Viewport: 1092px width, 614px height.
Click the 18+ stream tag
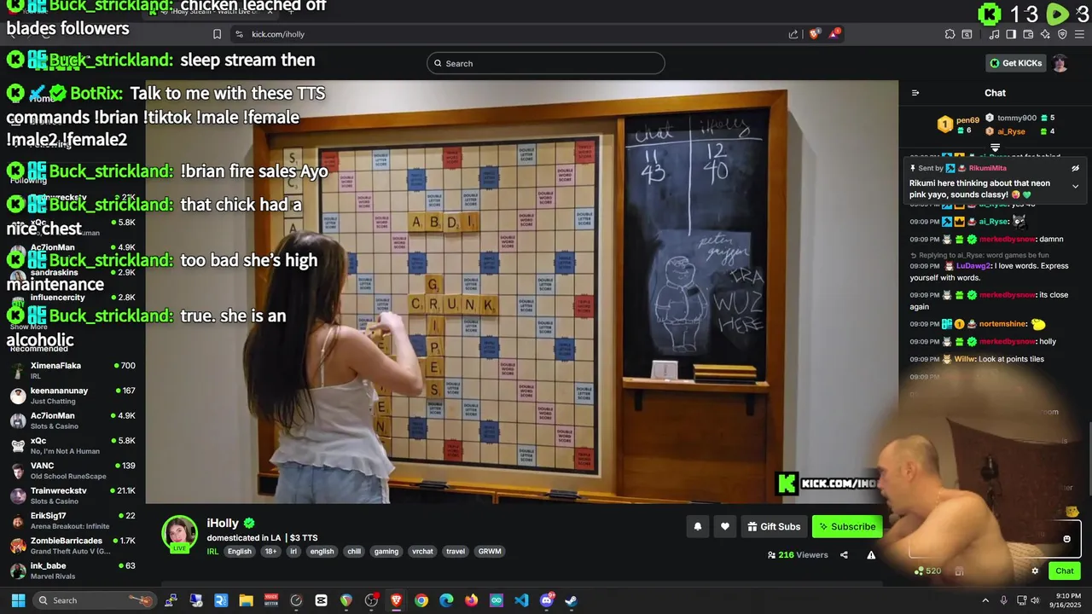tap(270, 552)
